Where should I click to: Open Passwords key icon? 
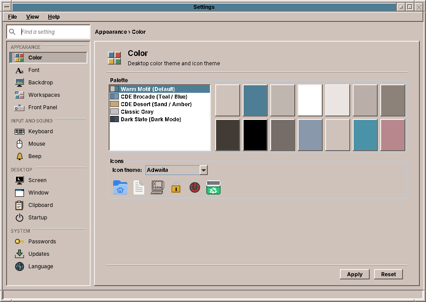[x=19, y=242]
